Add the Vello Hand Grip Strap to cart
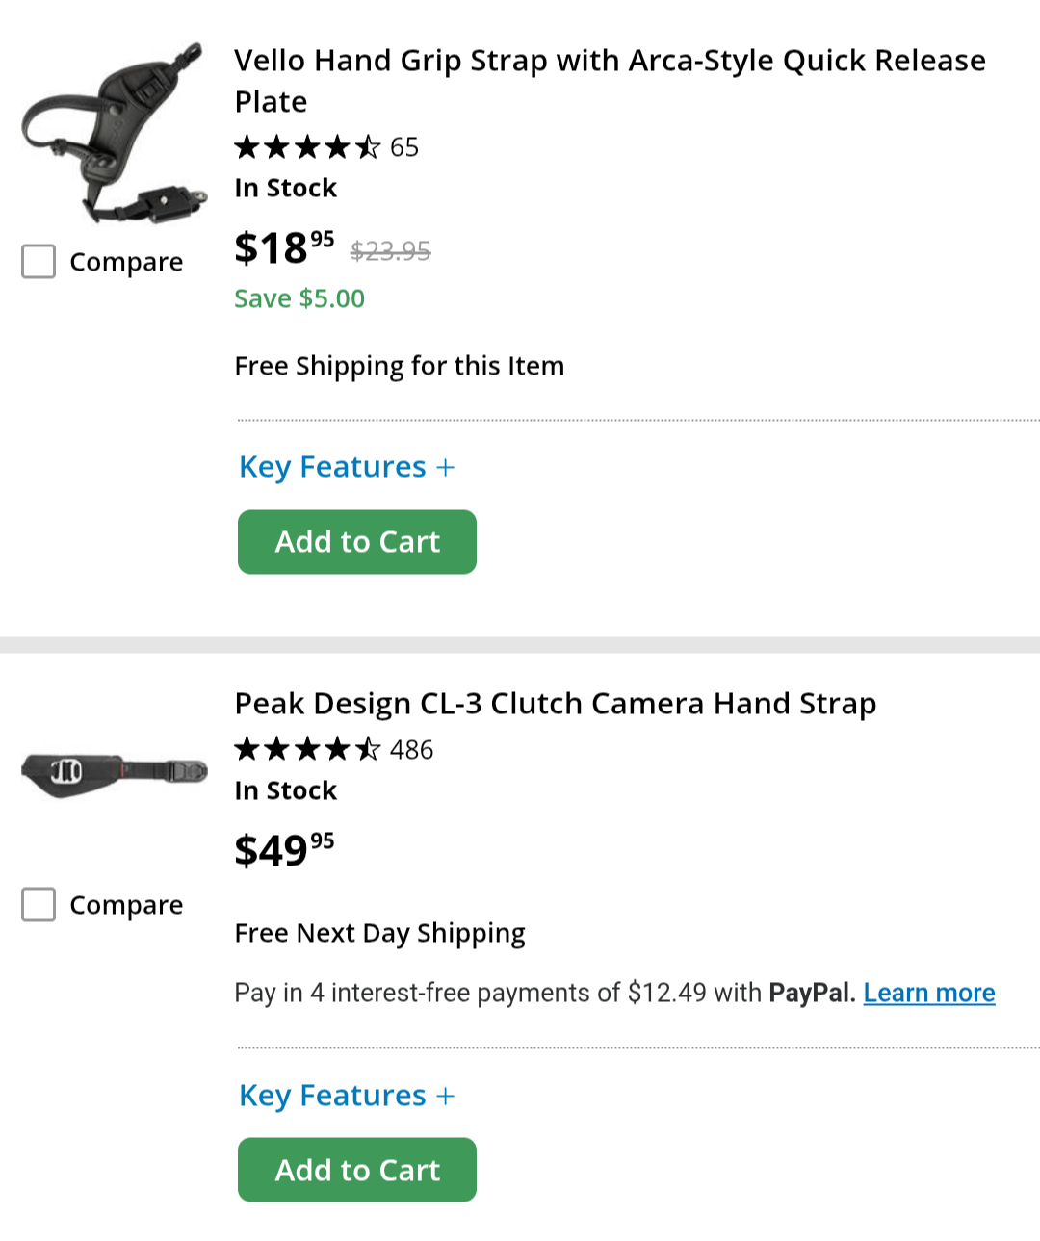Image resolution: width=1040 pixels, height=1241 pixels. [357, 542]
